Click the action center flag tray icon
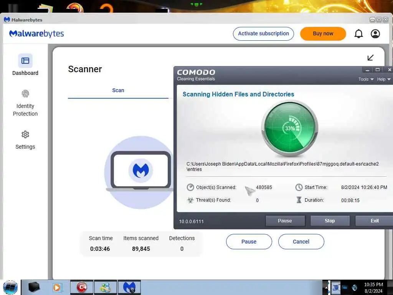Image resolution: width=393 pixels, height=295 pixels. click(335, 287)
